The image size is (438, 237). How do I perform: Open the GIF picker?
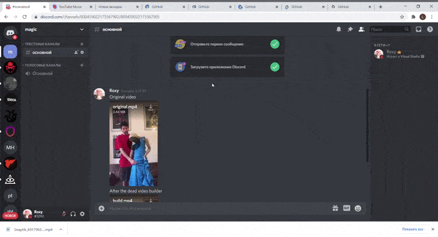coord(347,208)
